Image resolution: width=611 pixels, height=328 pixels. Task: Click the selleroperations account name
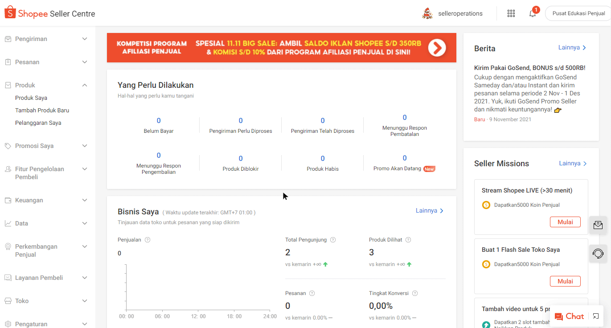click(x=460, y=13)
